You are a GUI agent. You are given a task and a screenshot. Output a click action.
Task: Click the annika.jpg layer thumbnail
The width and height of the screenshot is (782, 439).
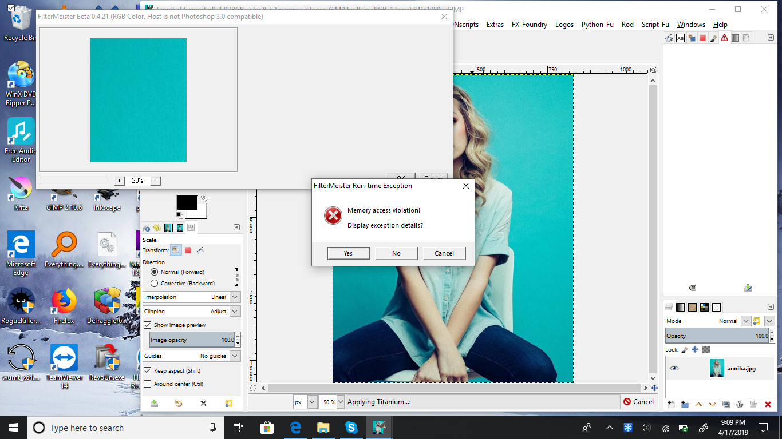717,368
